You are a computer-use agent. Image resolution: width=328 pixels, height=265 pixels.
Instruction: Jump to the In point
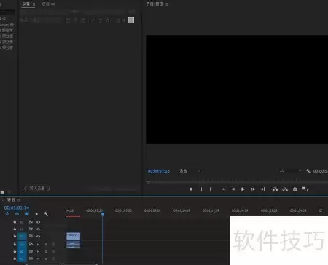tap(223, 189)
